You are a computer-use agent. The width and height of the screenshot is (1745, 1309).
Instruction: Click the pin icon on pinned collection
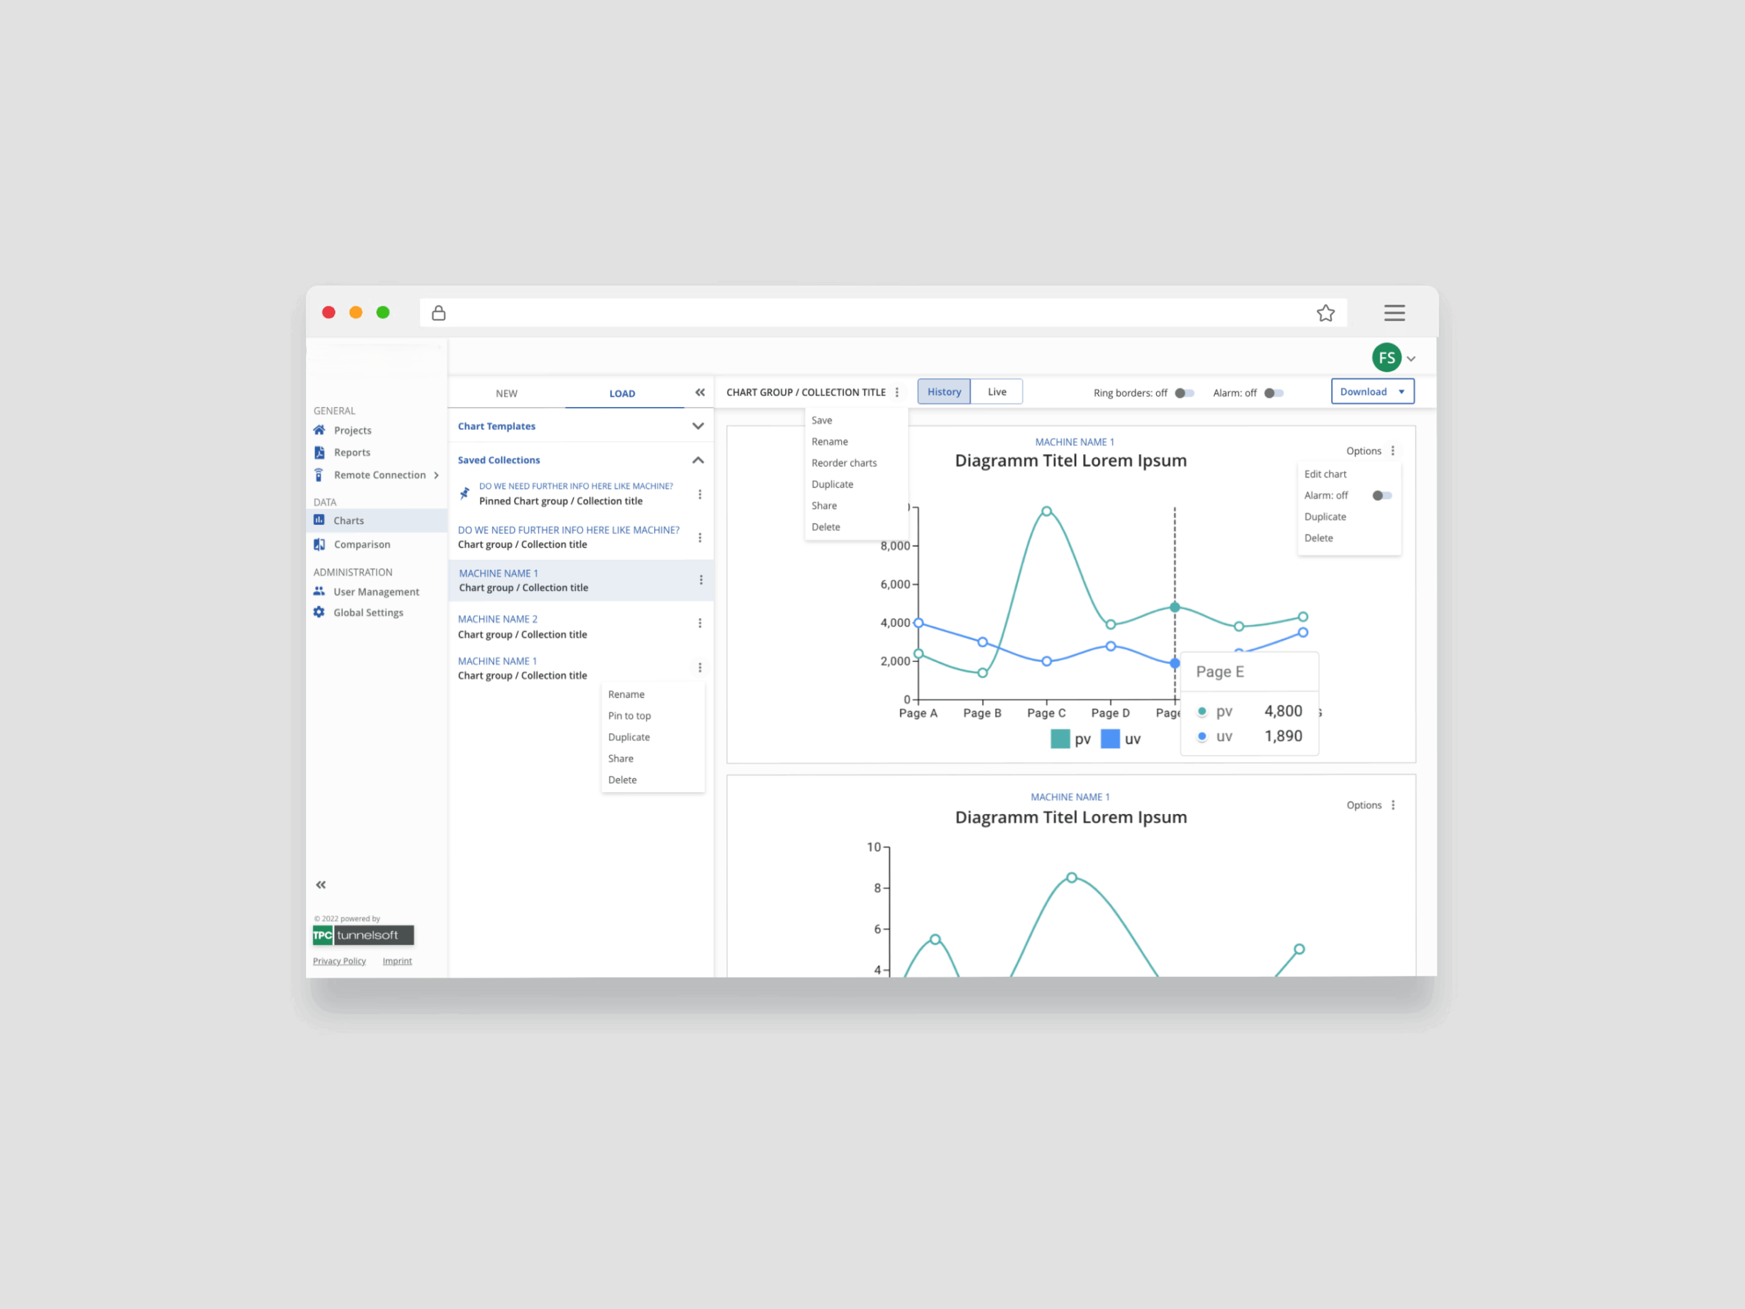point(465,493)
